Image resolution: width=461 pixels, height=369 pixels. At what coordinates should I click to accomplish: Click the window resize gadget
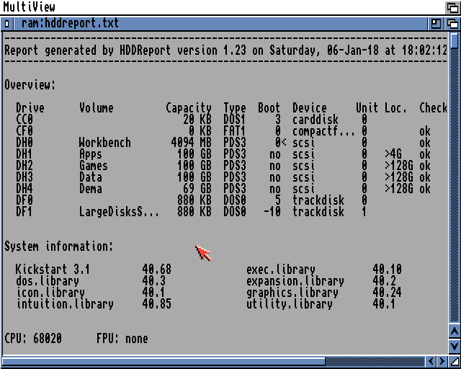(454, 361)
